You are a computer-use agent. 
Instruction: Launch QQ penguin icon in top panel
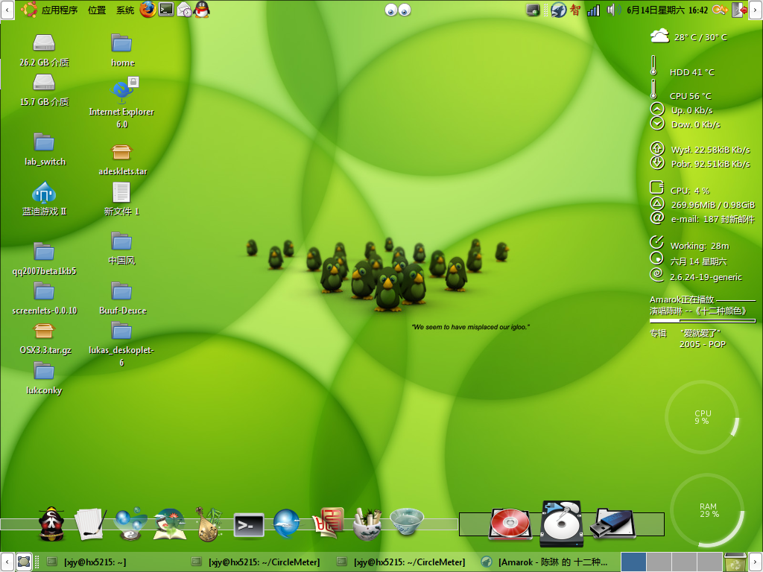201,9
